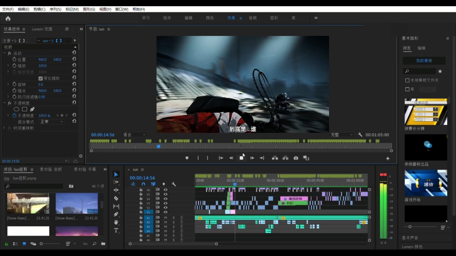The width and height of the screenshot is (456, 256).
Task: Toggle the uniform scale (等比缩放) checkbox
Action: coord(41,78)
